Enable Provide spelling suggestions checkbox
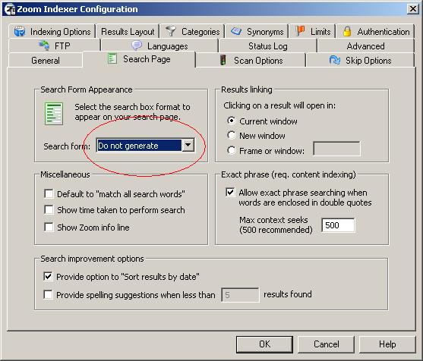Viewport: 423px width, 361px height. [x=48, y=294]
